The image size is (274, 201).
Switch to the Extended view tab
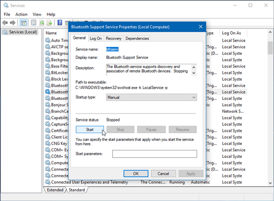[x=55, y=190]
